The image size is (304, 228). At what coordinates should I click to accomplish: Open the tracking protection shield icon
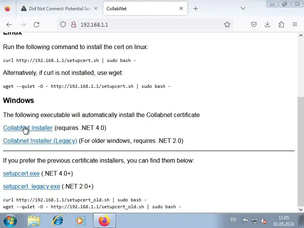tap(63, 25)
